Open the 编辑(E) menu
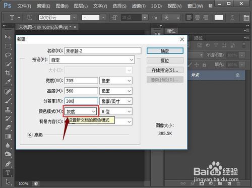Image resolution: width=252 pixels, height=188 pixels. 43,6
